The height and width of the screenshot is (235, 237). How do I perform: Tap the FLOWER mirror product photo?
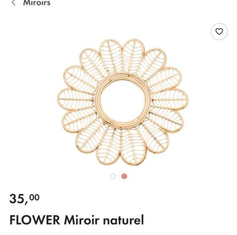click(123, 102)
